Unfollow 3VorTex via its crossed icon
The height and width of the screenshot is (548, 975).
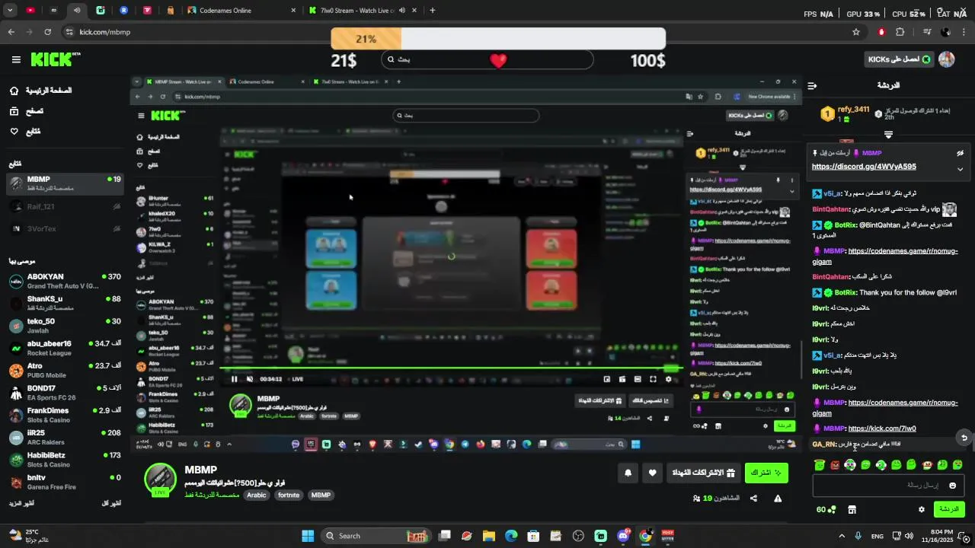117,228
